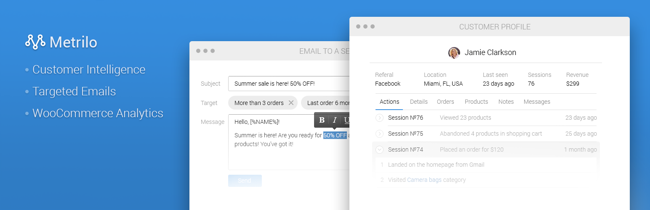
Task: Switch to the Details tab
Action: (419, 102)
